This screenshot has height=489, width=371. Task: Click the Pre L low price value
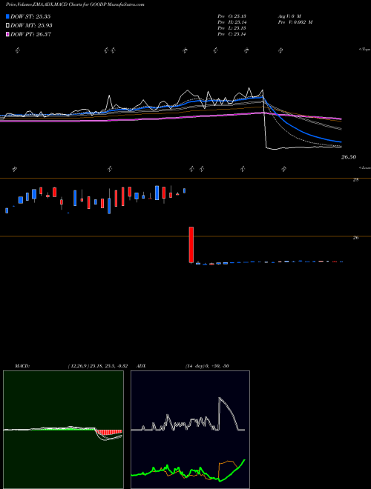tap(232, 28)
